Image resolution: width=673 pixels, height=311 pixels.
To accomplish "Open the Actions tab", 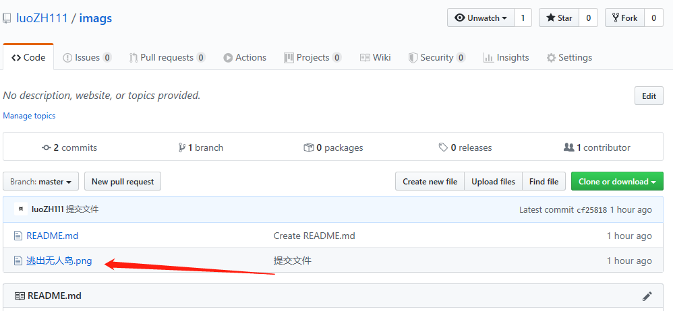I will pyautogui.click(x=245, y=57).
